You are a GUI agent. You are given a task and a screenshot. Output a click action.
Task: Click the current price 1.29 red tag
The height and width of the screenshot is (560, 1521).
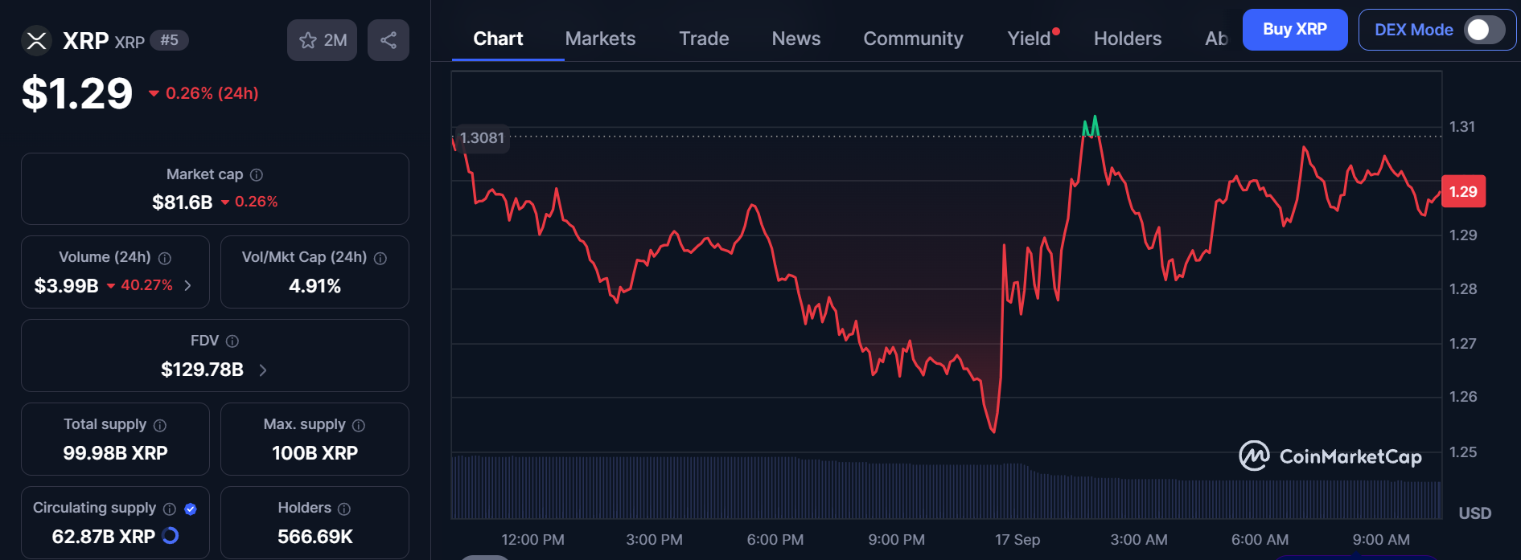pyautogui.click(x=1463, y=192)
